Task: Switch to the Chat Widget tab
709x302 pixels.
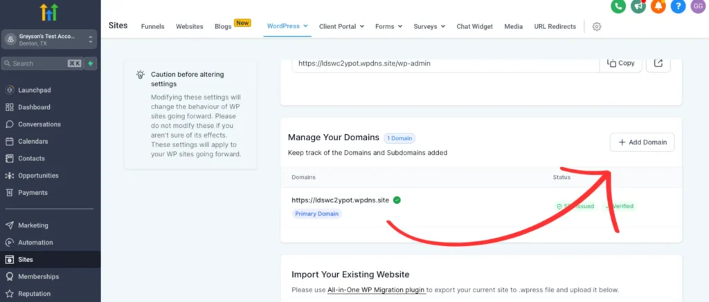Action: coord(475,27)
